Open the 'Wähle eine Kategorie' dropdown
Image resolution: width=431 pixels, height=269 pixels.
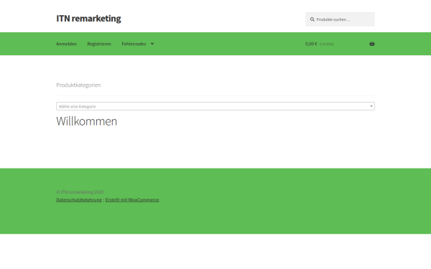pos(215,106)
